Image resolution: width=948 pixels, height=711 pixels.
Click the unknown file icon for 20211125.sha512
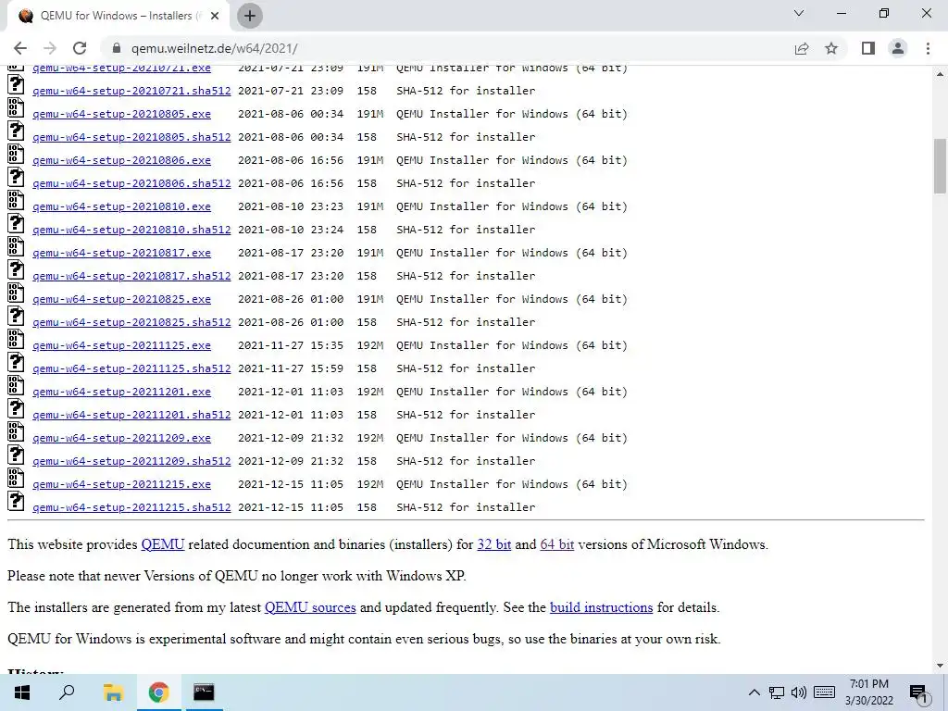pos(16,362)
